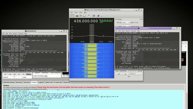Switch to the Memories tab
This screenshot has width=193, height=109.
coord(19,82)
